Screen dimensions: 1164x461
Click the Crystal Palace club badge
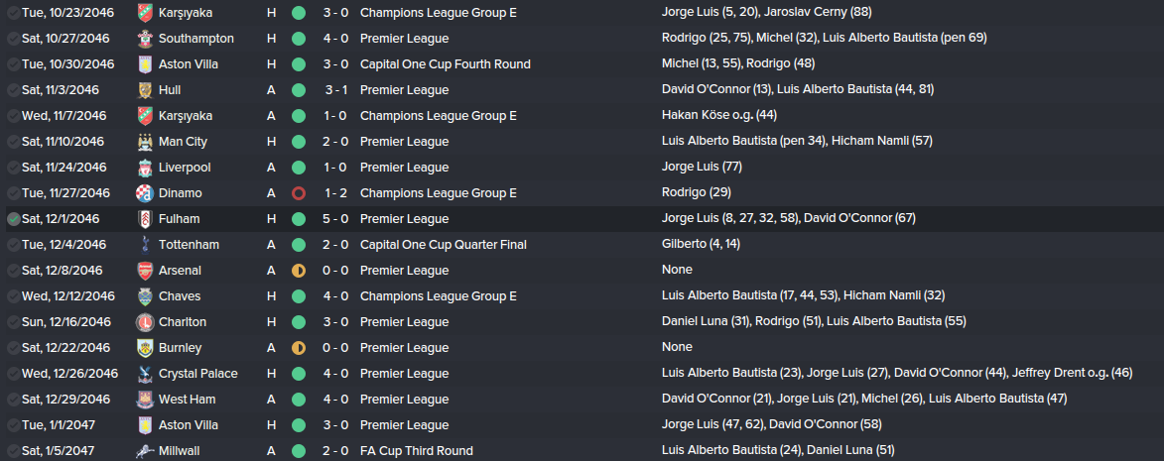tap(145, 374)
